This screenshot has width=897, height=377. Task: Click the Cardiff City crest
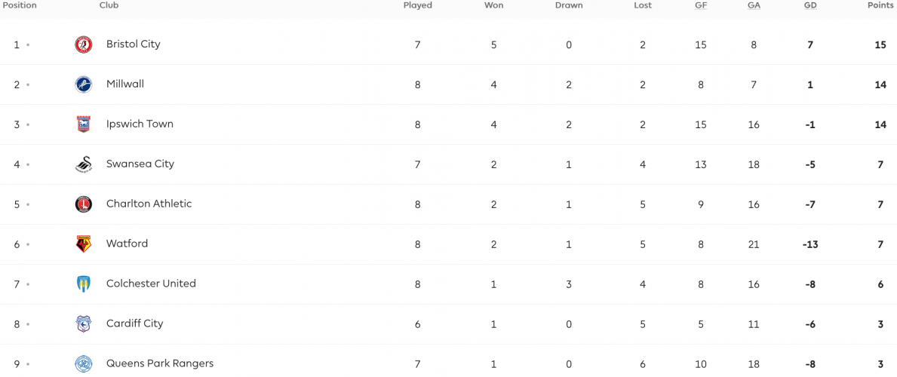tap(84, 323)
